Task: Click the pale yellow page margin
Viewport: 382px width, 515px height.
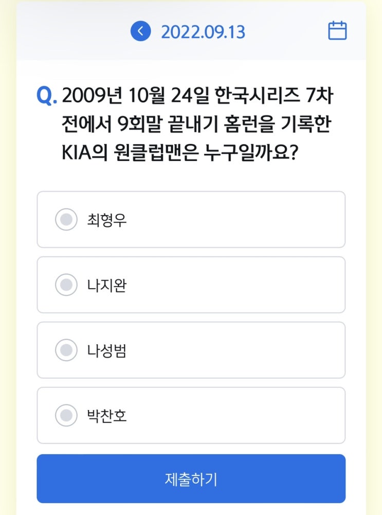Action: [7, 257]
